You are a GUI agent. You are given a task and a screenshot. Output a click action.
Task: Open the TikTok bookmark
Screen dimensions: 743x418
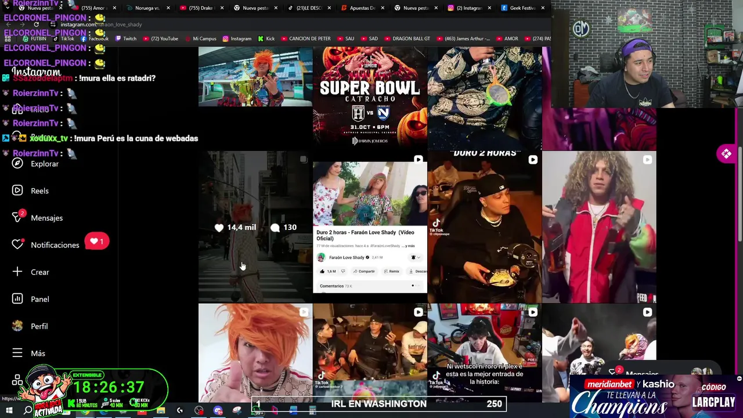pos(64,39)
